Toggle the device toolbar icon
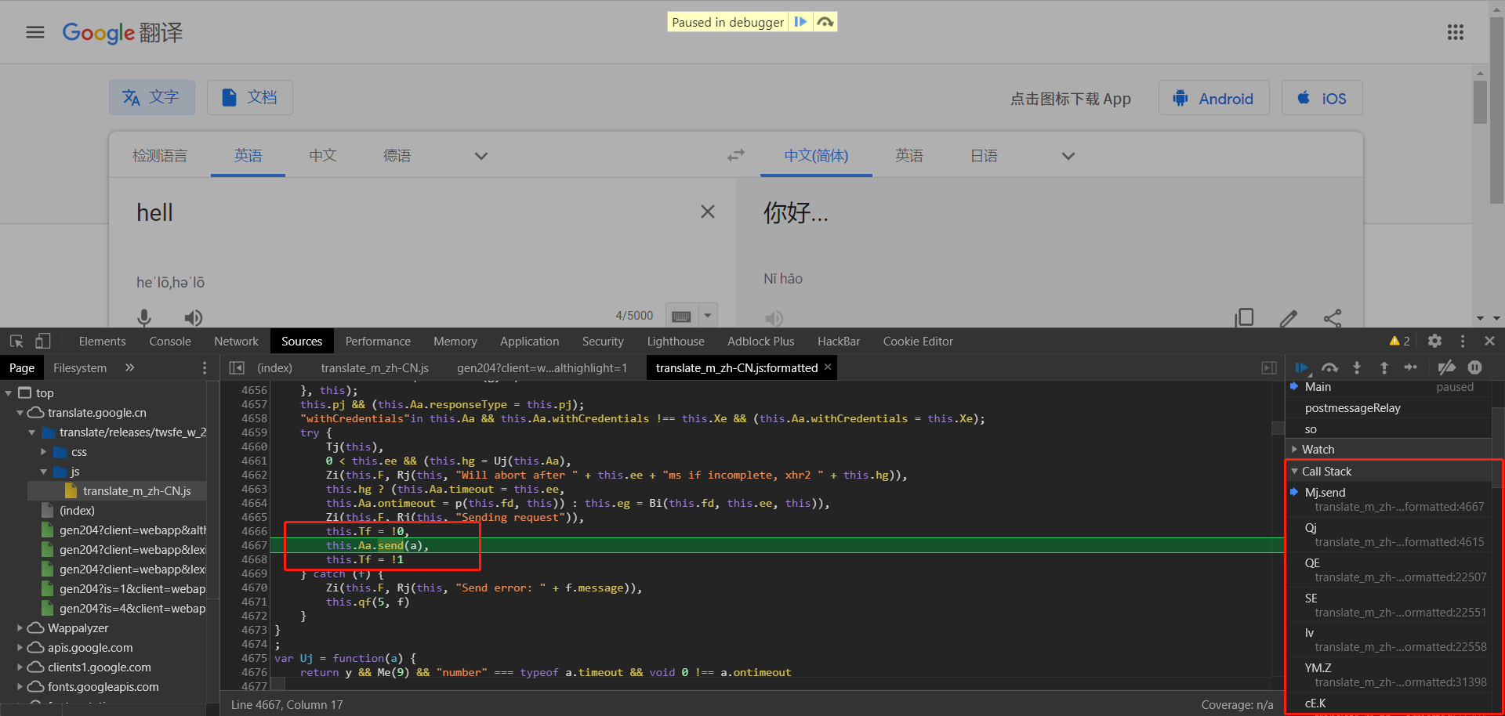1505x716 pixels. pos(43,342)
